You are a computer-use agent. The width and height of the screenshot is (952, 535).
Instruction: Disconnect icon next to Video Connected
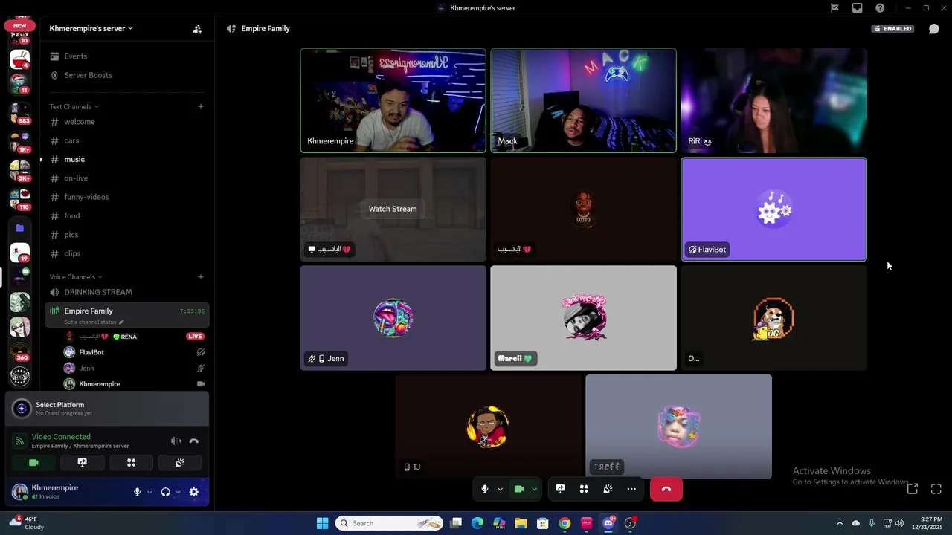tap(194, 441)
